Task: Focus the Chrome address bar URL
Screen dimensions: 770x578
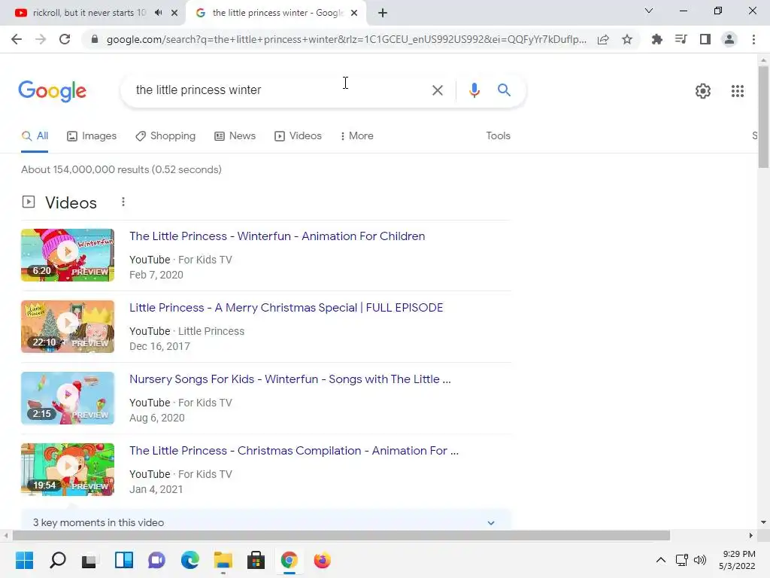Action: point(346,39)
